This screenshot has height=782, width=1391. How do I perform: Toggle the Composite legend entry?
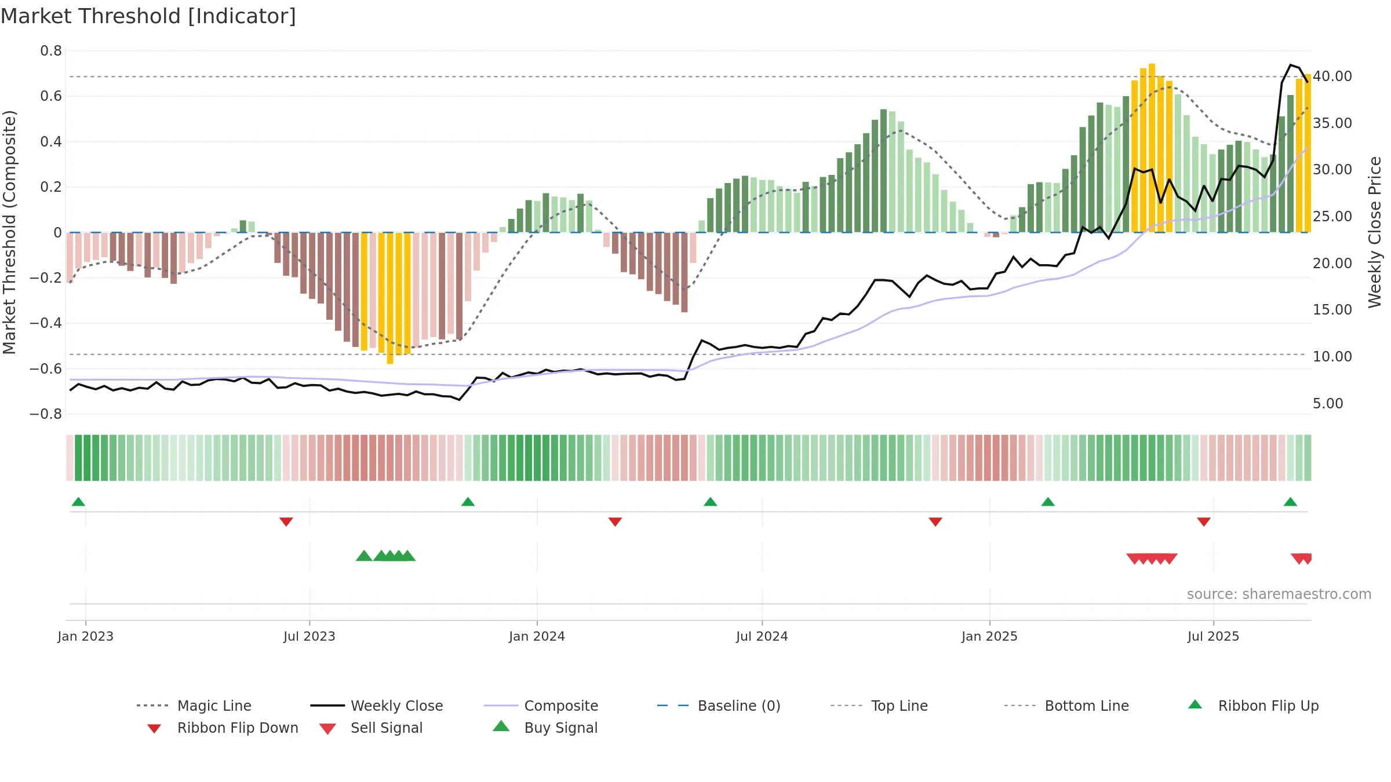(x=541, y=706)
